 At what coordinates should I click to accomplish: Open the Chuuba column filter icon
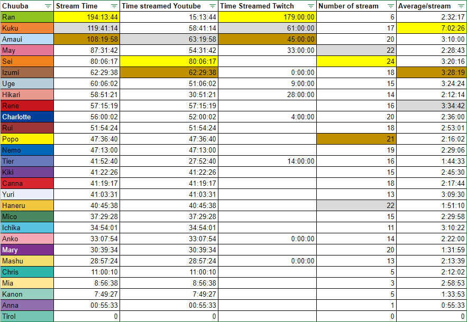click(48, 6)
